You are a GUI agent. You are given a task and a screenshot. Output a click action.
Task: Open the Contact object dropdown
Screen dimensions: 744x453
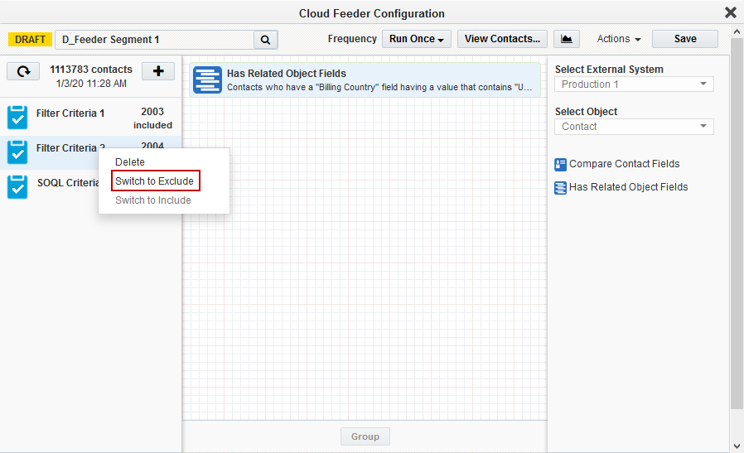click(634, 127)
